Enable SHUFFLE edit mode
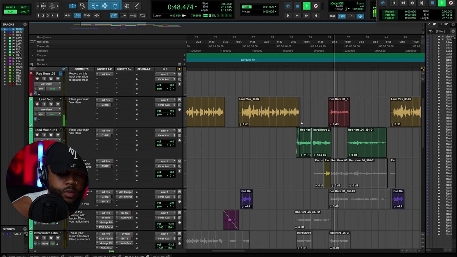The width and height of the screenshot is (457, 257). [x=10, y=7]
